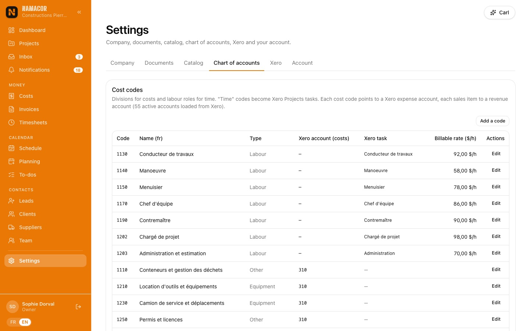The height and width of the screenshot is (331, 530).
Task: Click the Notifications bell icon
Action: point(11,70)
